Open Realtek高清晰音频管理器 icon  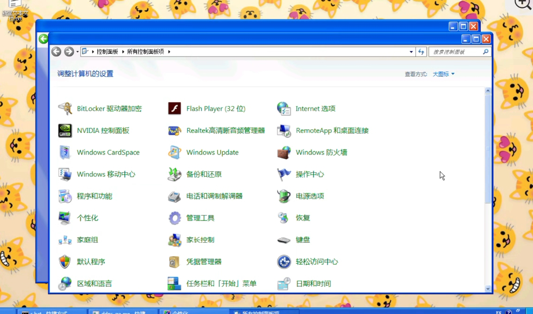174,131
